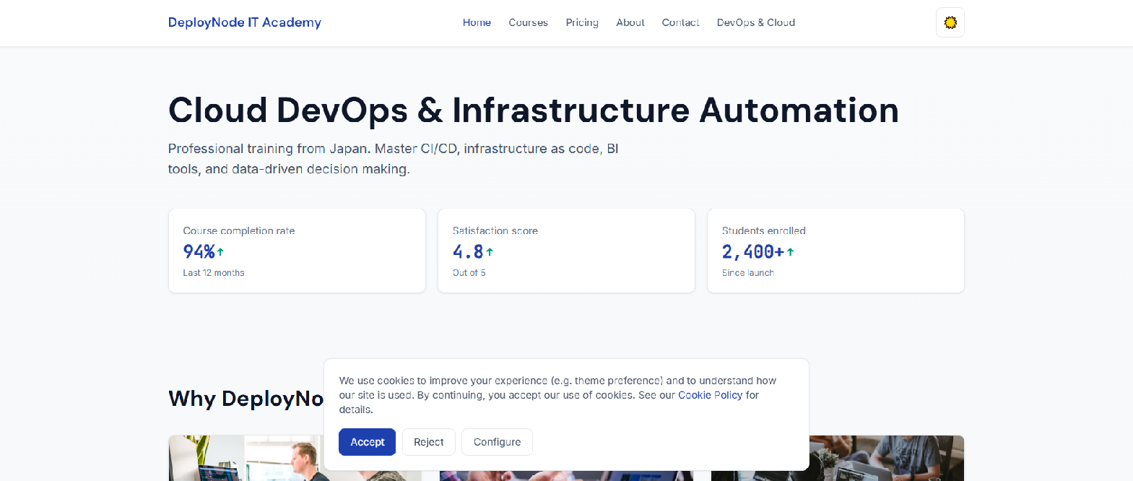Open the Courses nav item
This screenshot has width=1133, height=481.
click(x=528, y=22)
